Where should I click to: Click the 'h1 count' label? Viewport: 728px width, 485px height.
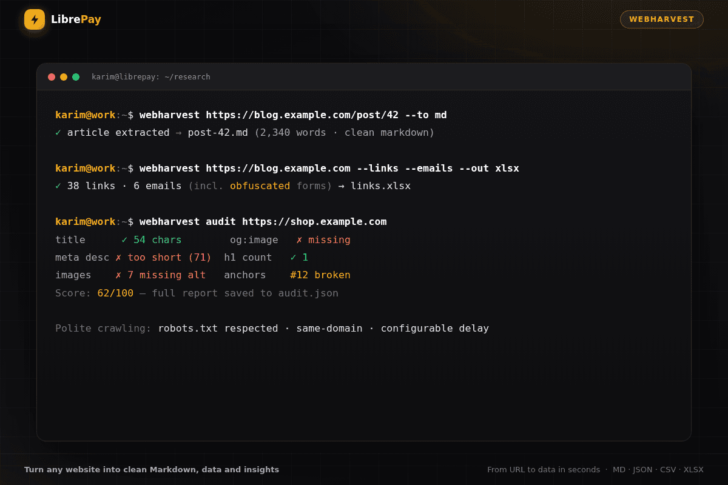tap(248, 258)
